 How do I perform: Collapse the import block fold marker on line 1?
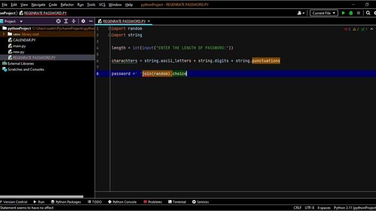point(110,29)
